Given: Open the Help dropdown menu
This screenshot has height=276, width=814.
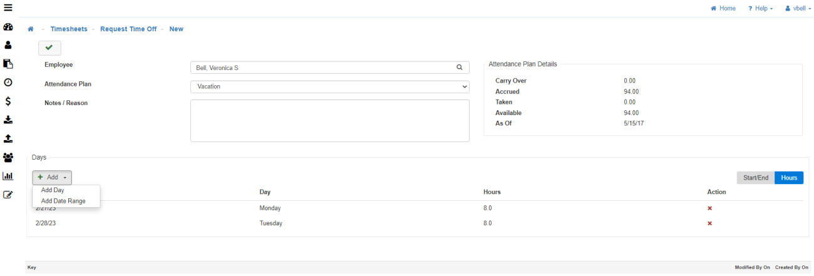Looking at the screenshot, I should pyautogui.click(x=760, y=8).
